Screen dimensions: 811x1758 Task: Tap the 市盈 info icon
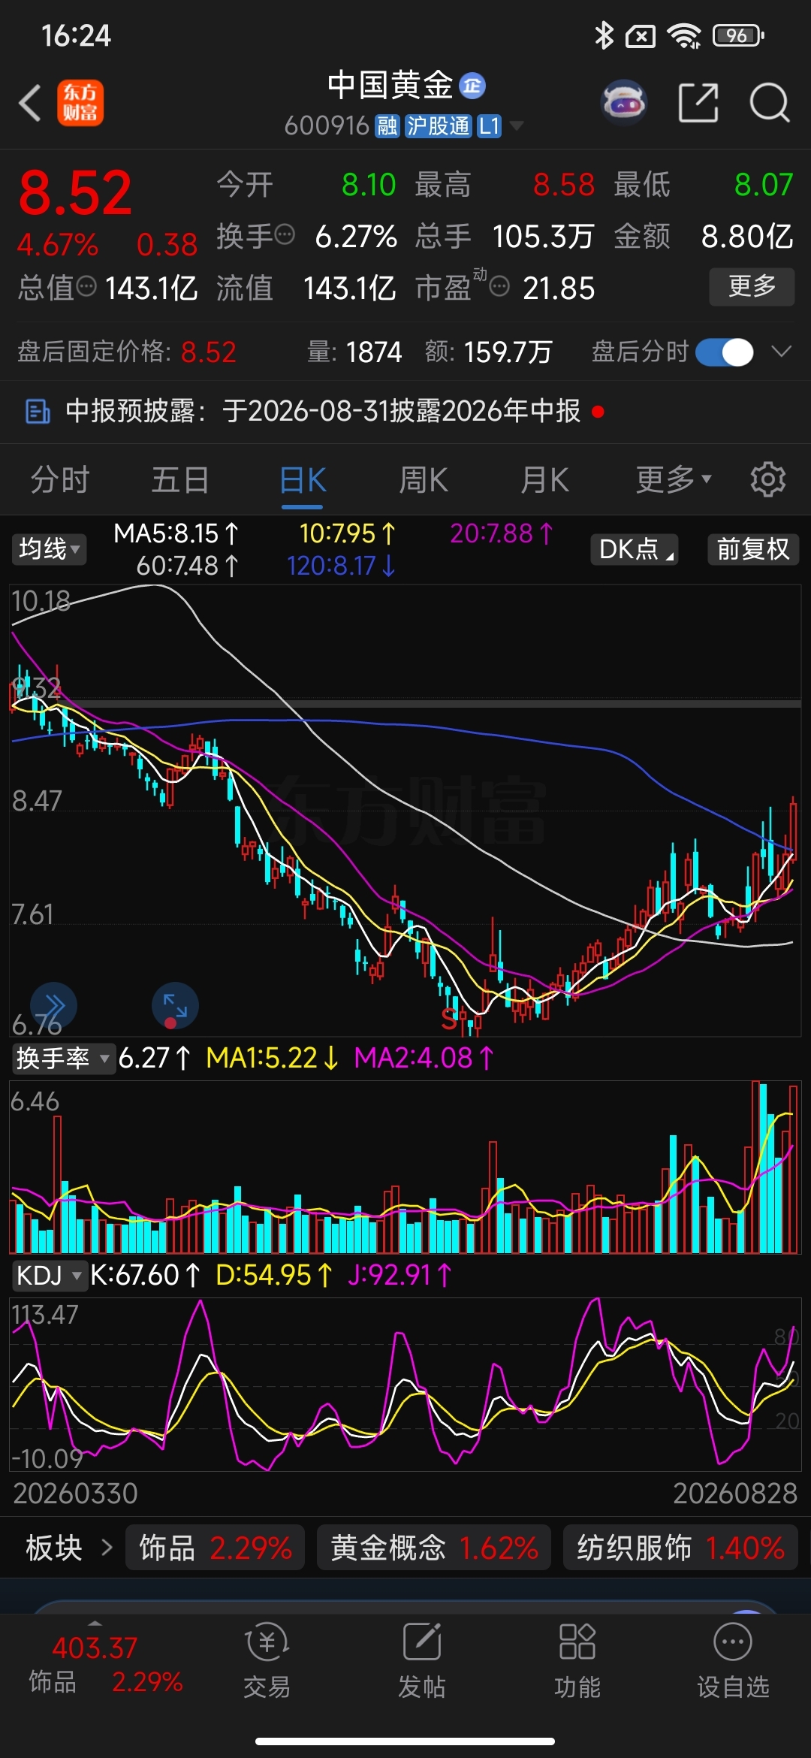click(x=499, y=286)
